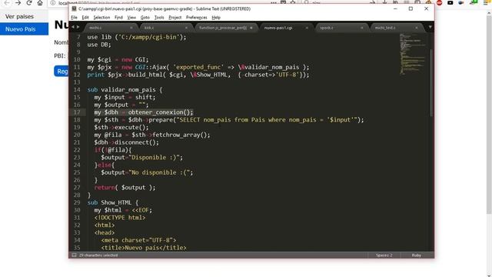The image size is (492, 277).
Task: Open the Goto menu
Action: point(145,18)
